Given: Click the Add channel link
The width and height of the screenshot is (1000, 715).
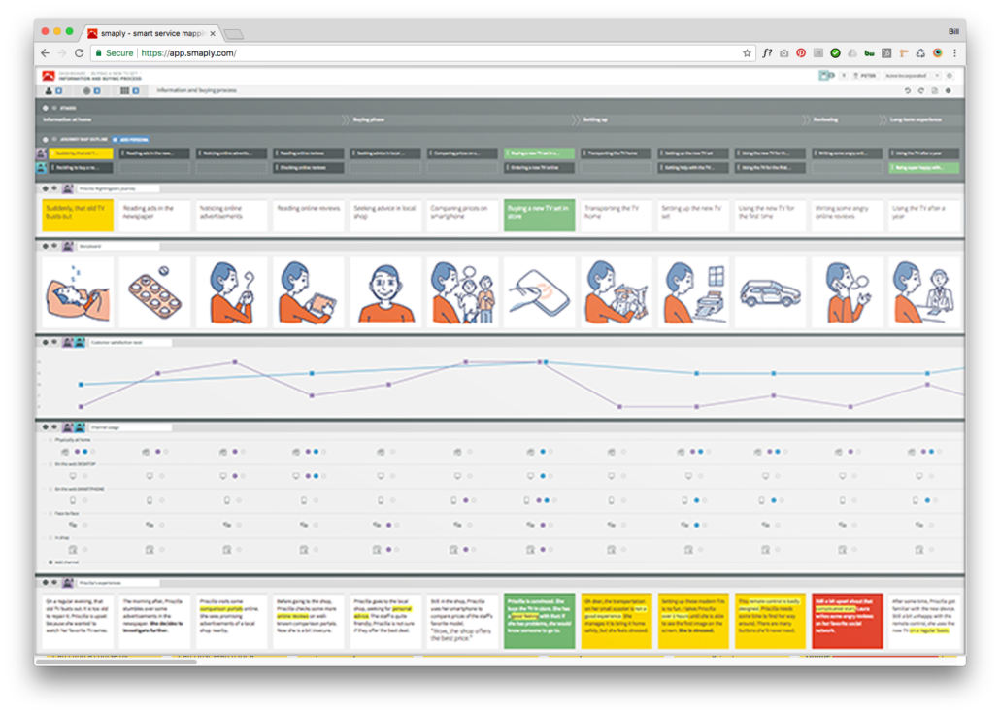Looking at the screenshot, I should click(67, 562).
